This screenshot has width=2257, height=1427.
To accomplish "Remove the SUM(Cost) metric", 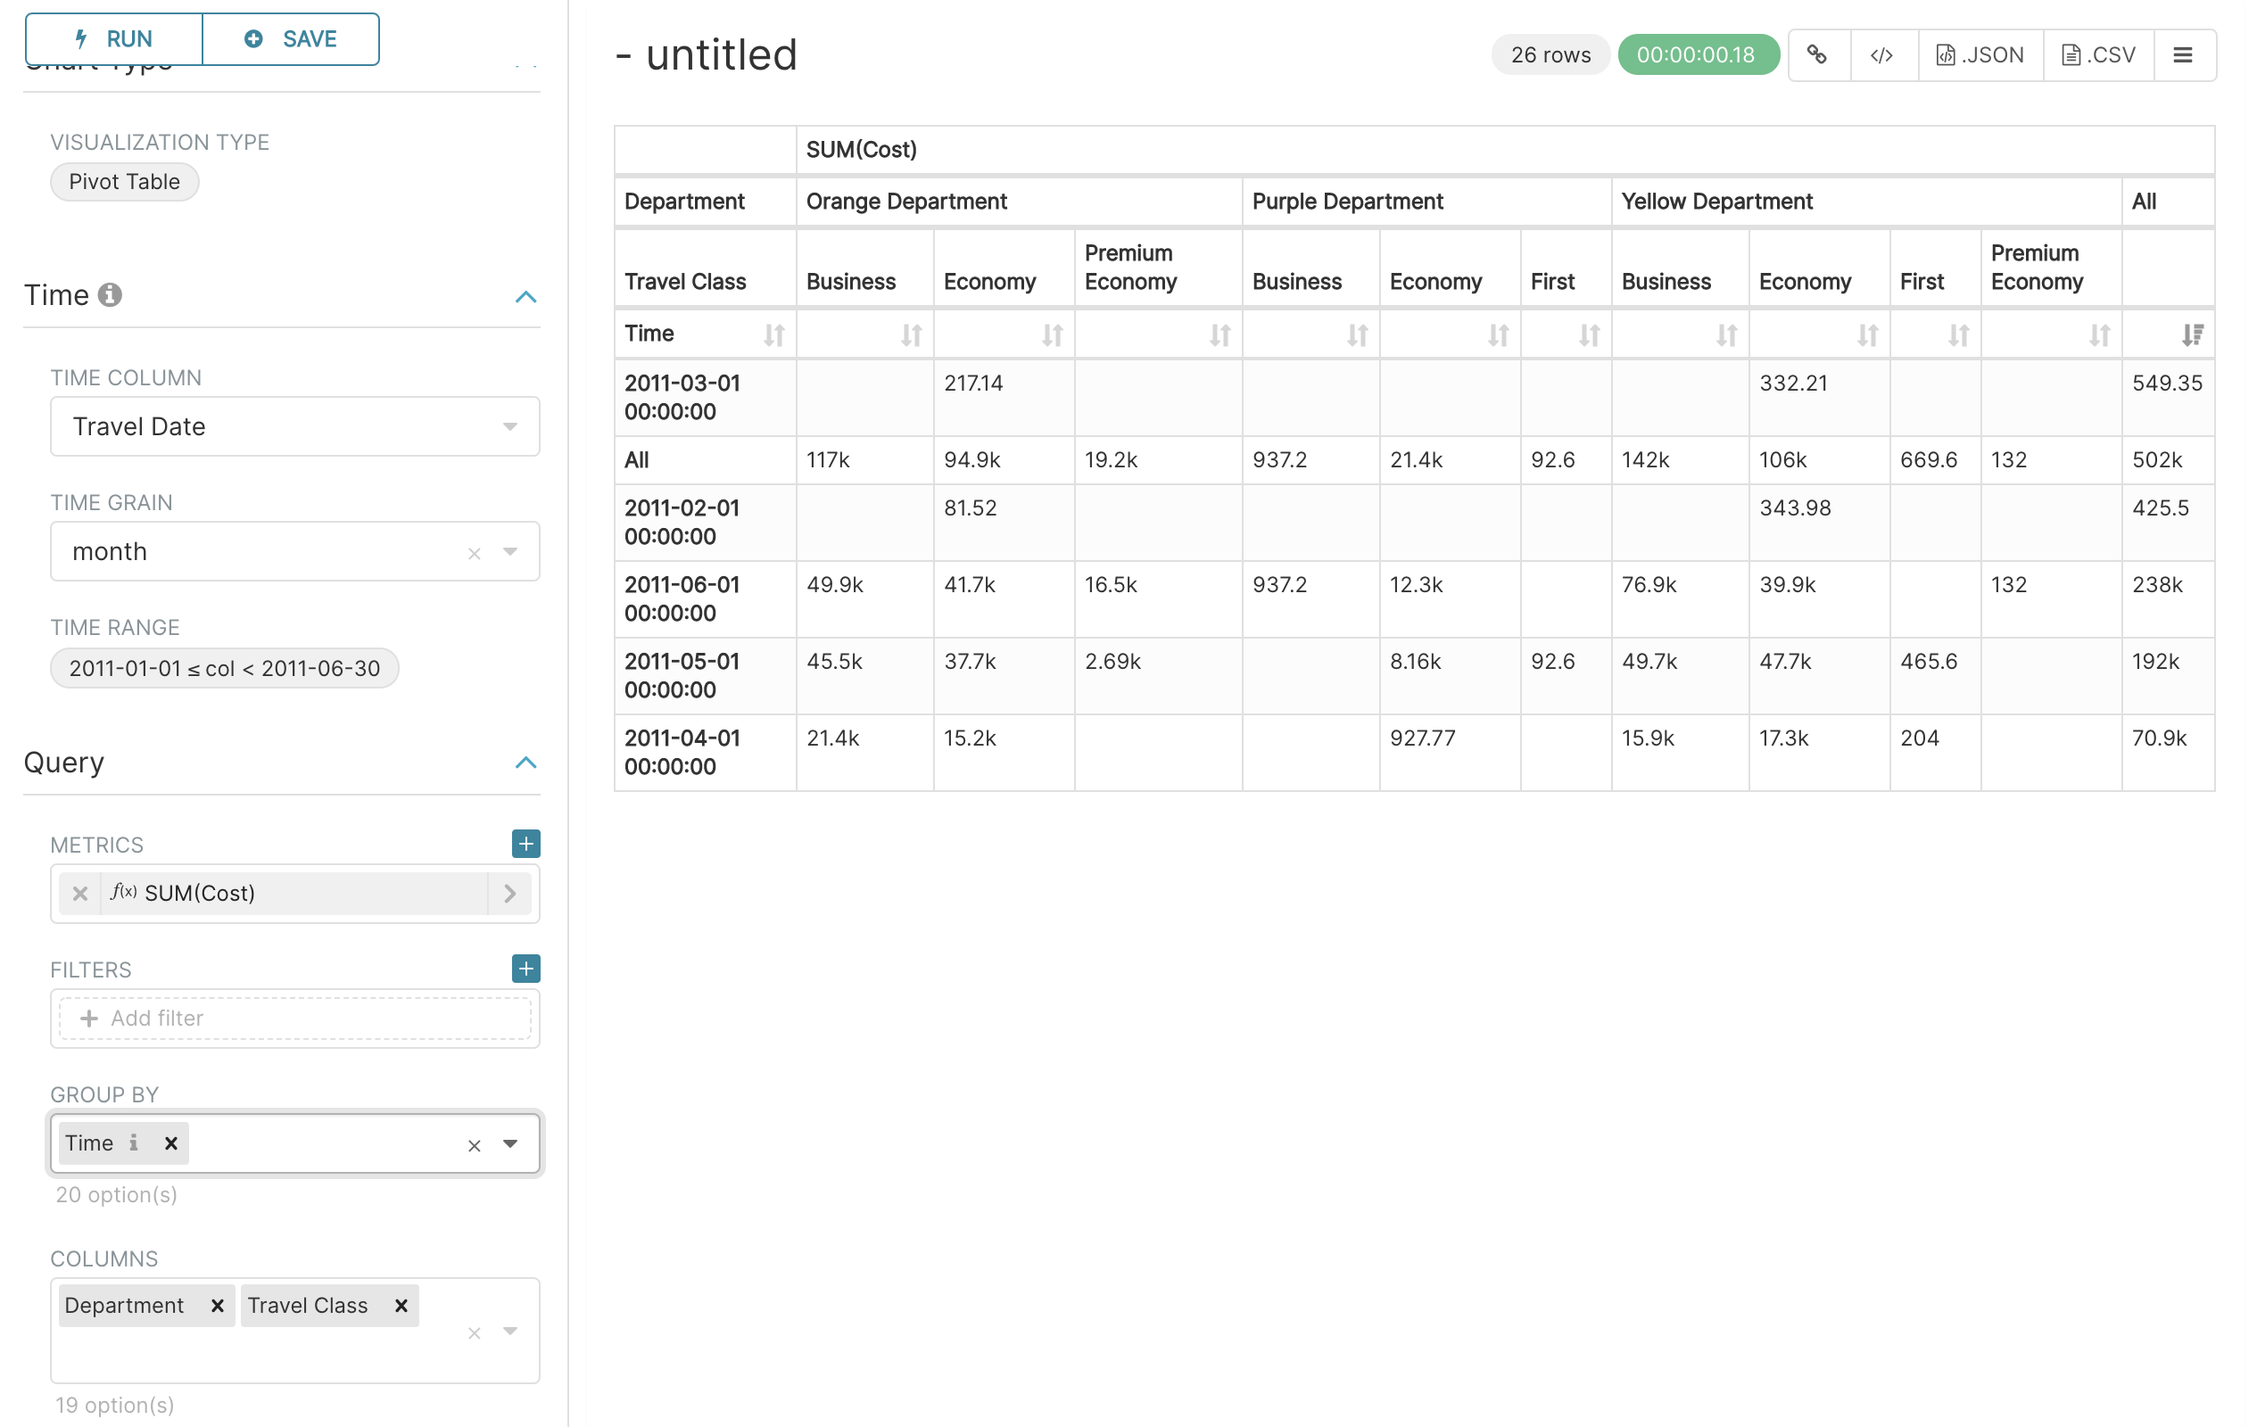I will 79,893.
